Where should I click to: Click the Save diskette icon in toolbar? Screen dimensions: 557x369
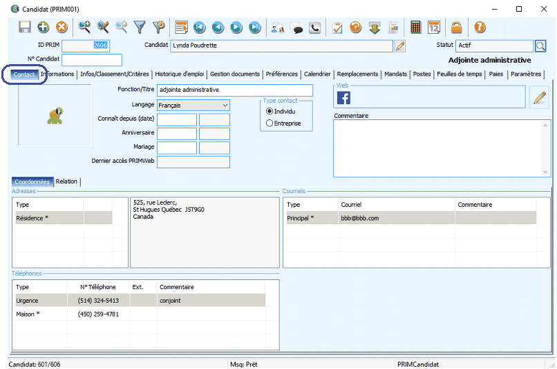[25, 28]
